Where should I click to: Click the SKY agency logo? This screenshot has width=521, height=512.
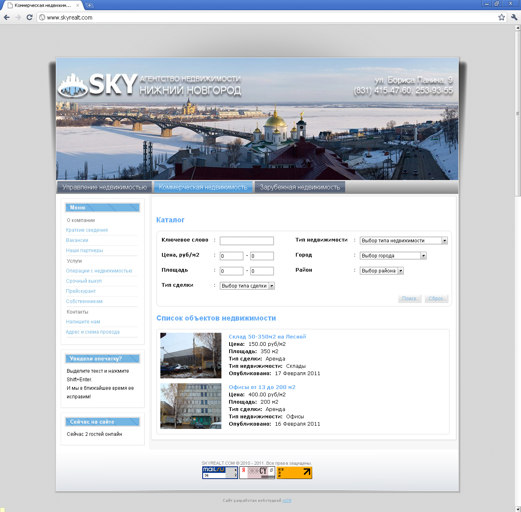tap(98, 85)
